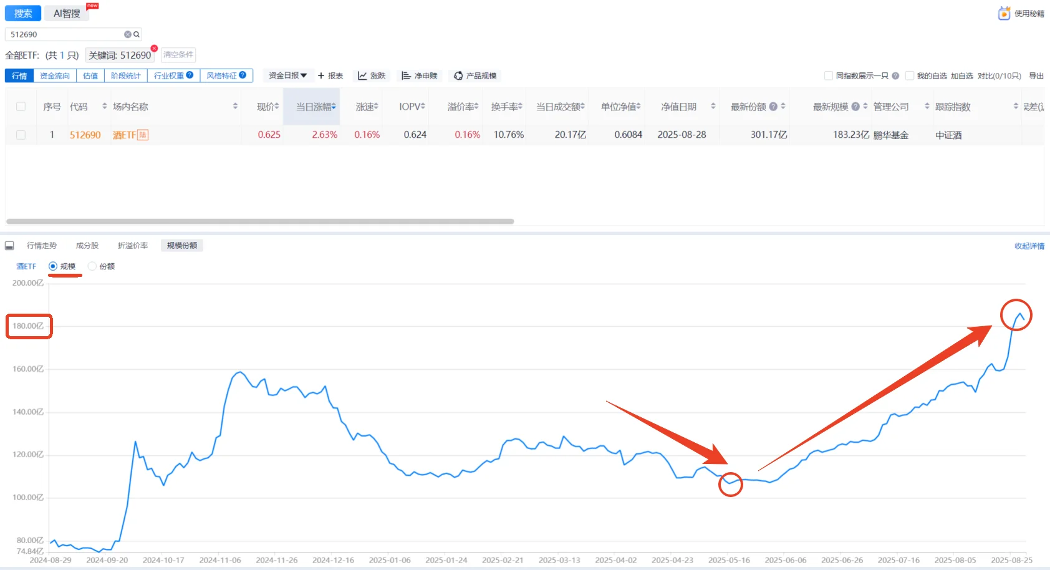This screenshot has width=1050, height=570.
Task: Select the 阶段统计 tab
Action: (126, 76)
